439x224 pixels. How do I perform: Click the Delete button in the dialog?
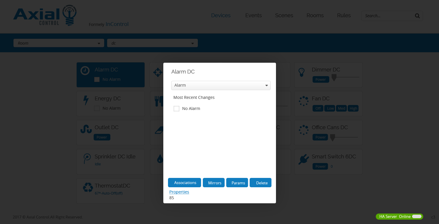click(260, 183)
